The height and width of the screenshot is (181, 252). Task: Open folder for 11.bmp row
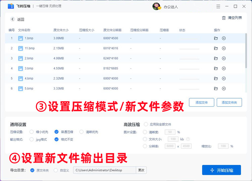click(x=216, y=48)
